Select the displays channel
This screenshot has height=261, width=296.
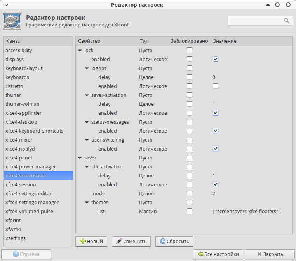tap(38, 60)
